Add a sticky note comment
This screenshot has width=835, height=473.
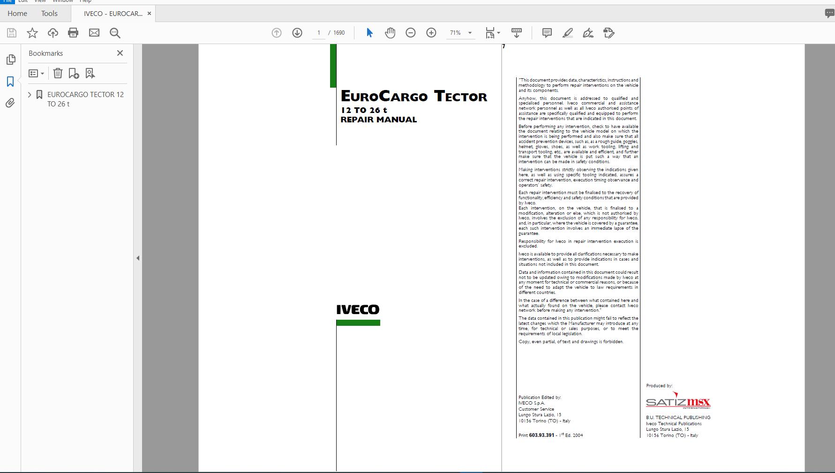546,33
